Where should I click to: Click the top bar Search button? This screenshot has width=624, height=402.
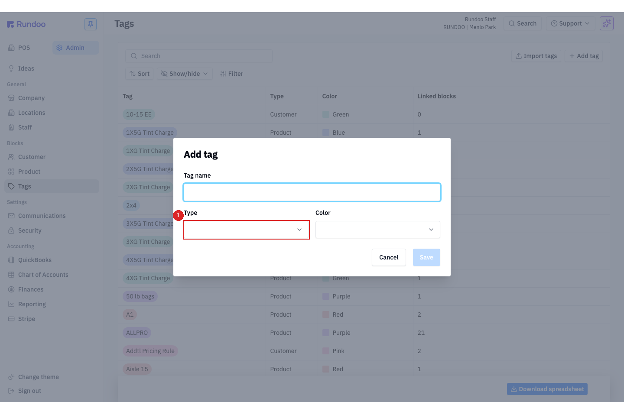[x=523, y=23]
